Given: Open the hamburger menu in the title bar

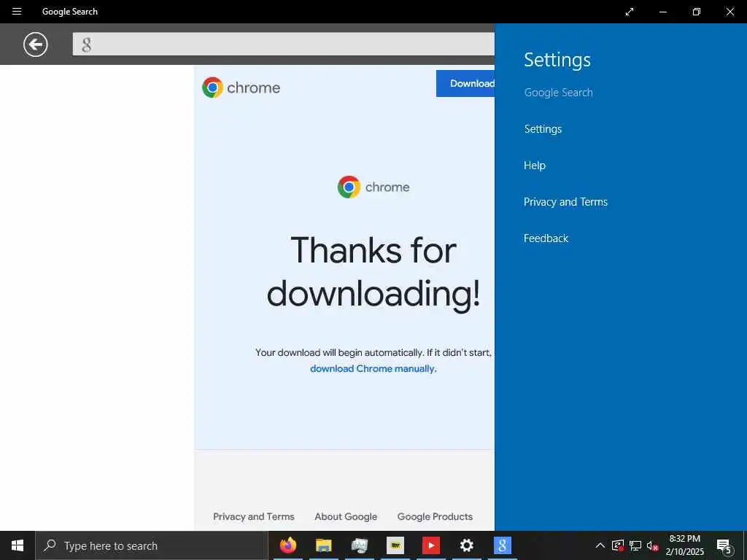Looking at the screenshot, I should (17, 12).
